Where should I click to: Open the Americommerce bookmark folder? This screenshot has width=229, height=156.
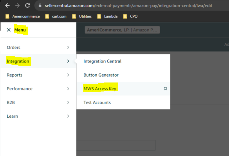(x=23, y=16)
